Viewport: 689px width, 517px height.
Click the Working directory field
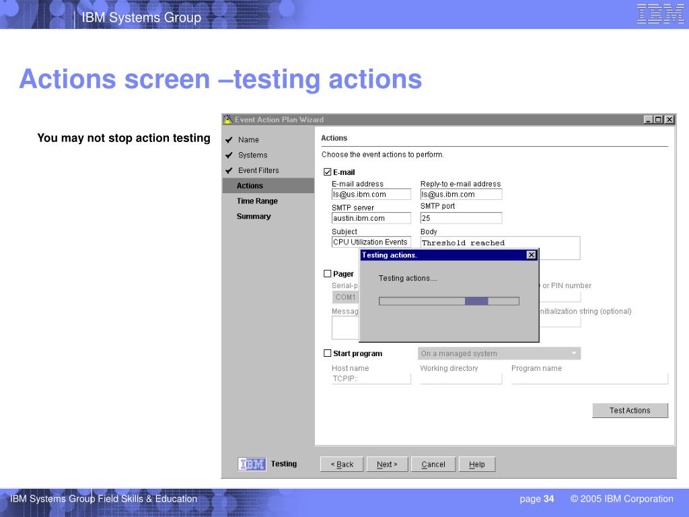point(461,378)
